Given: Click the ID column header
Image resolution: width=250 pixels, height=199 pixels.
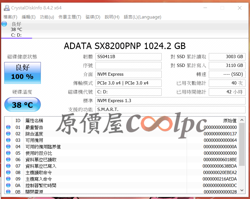Looking at the screenshot, I should click(x=18, y=121).
